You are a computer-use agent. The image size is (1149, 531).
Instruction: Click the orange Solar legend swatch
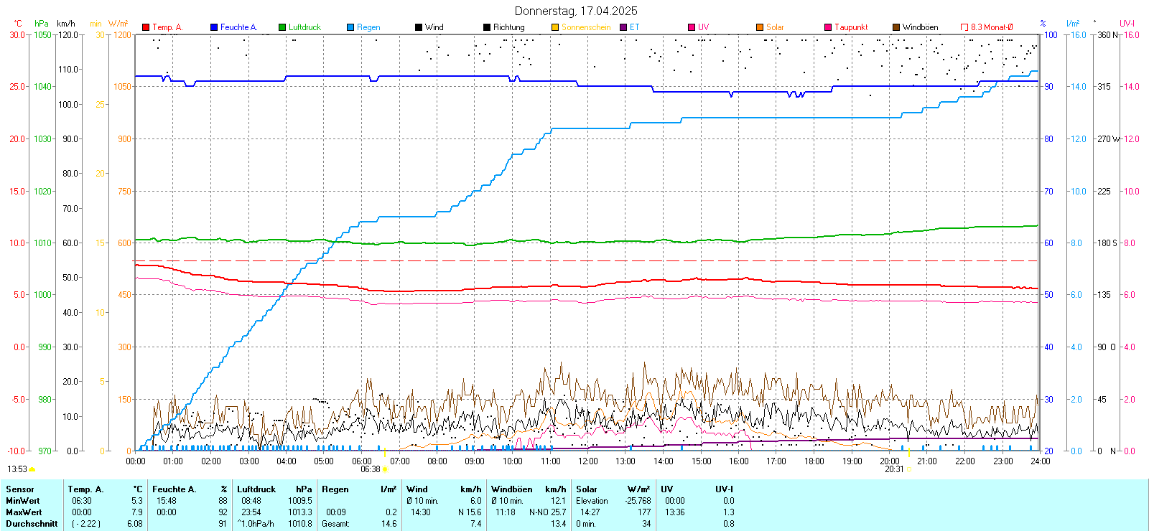pos(760,27)
